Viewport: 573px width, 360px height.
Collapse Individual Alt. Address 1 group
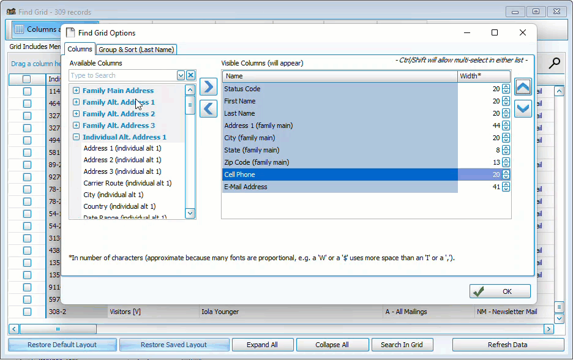77,137
